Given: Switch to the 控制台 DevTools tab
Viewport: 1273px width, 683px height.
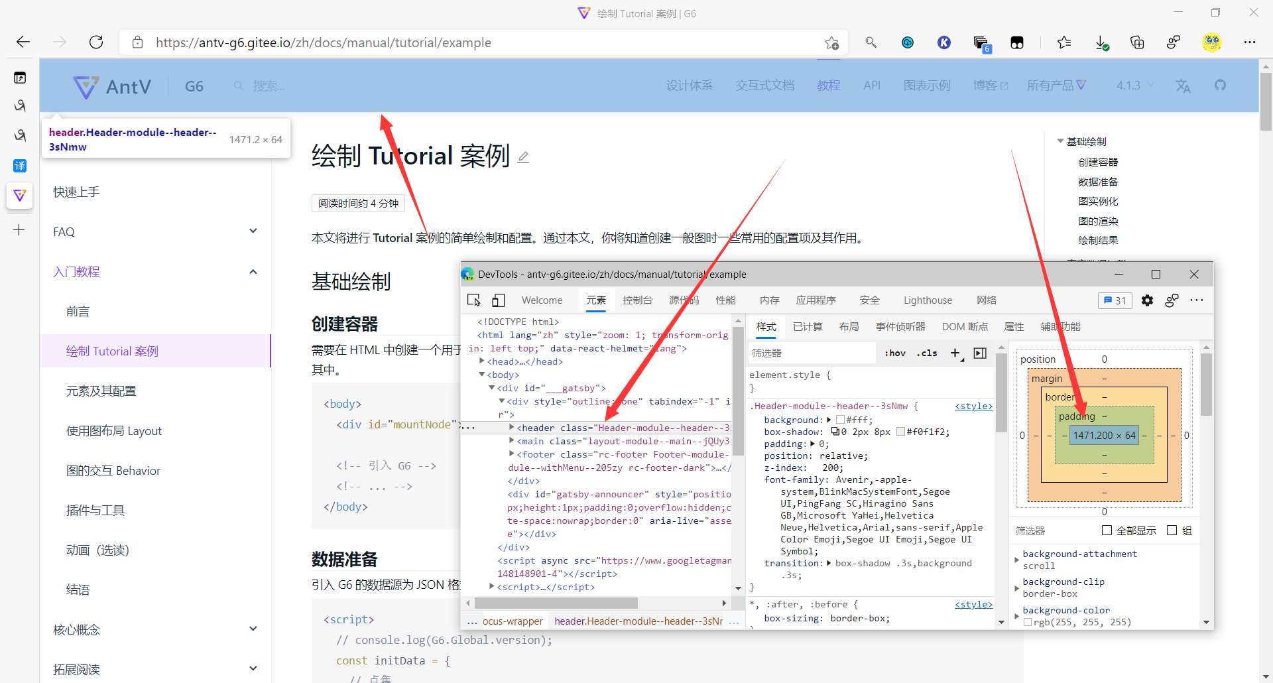Looking at the screenshot, I should coord(637,300).
